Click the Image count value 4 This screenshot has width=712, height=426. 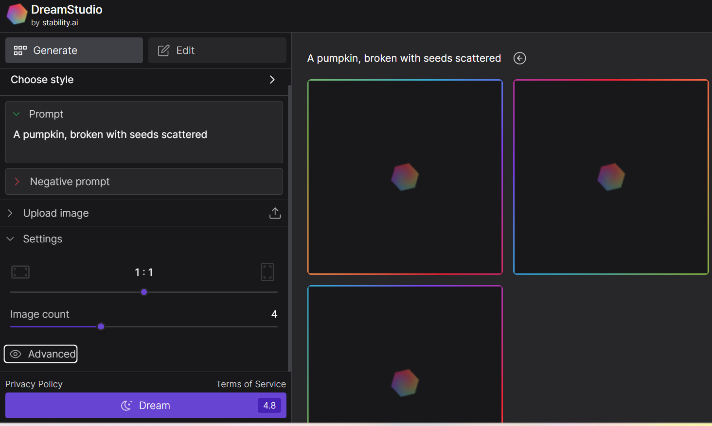coord(274,314)
